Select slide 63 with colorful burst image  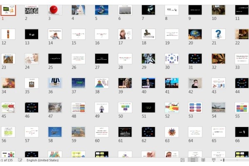pyautogui.click(x=172, y=132)
